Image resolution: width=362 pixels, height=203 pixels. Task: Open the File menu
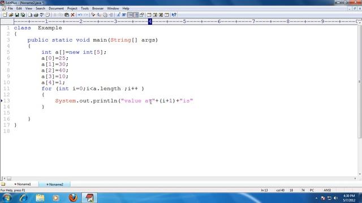10,8
